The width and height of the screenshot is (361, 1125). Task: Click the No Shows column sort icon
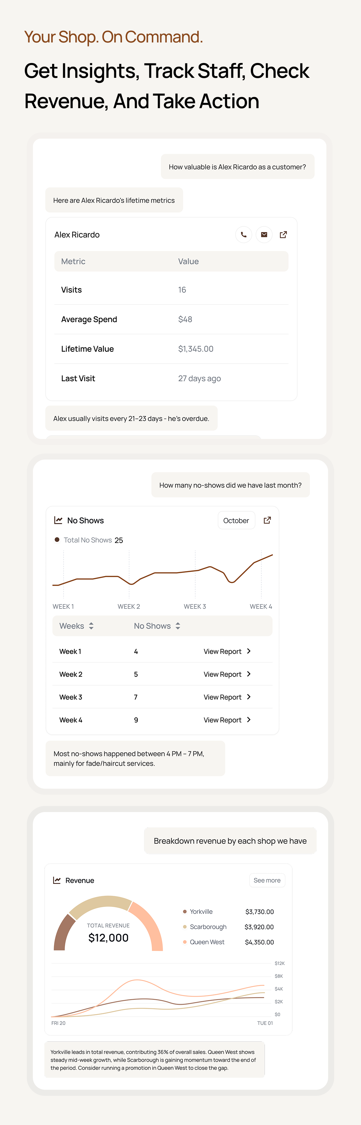pos(178,626)
